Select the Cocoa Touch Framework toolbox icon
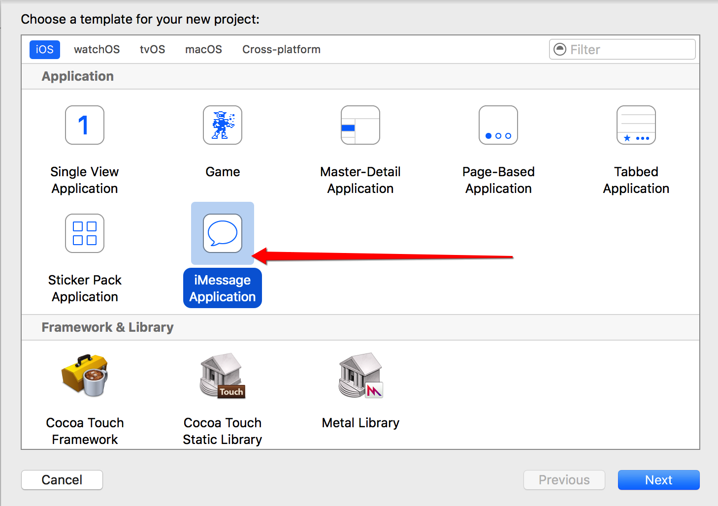Viewport: 718px width, 506px height. [x=85, y=375]
